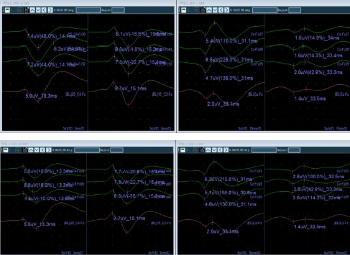Select the 5.4uV(170.0%)_31.1ms trace label

(x=231, y=41)
